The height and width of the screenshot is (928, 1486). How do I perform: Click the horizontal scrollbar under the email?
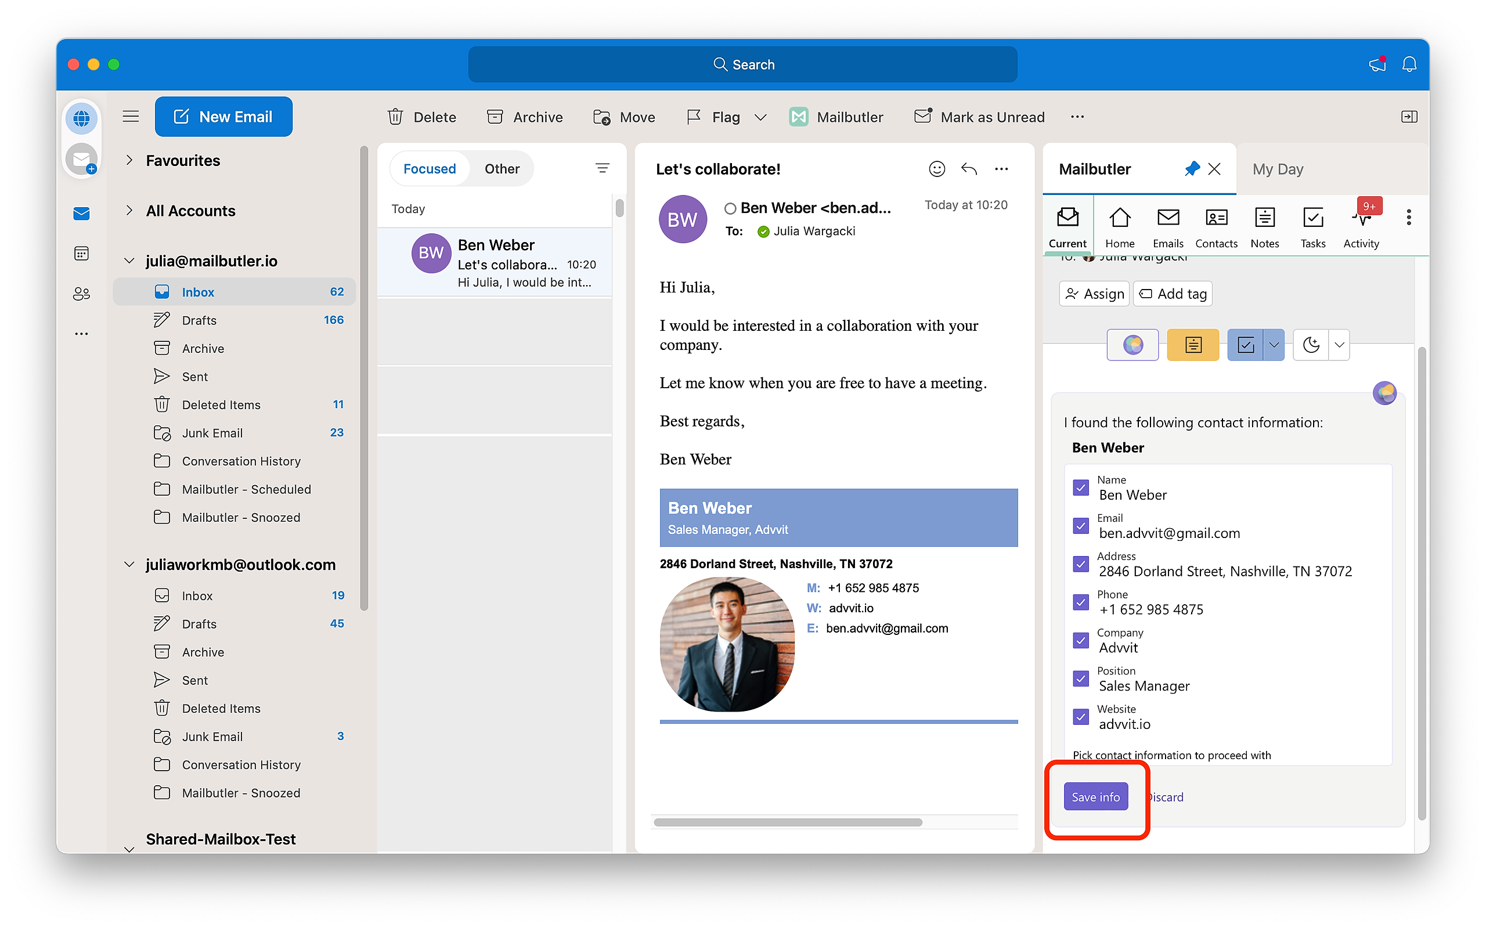[788, 822]
